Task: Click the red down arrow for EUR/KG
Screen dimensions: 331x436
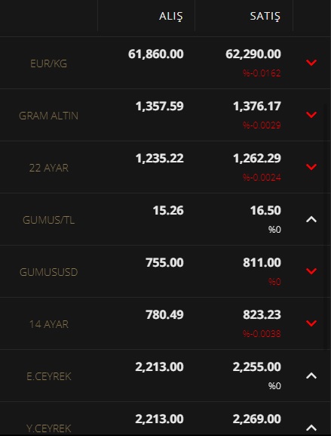Action: pyautogui.click(x=311, y=63)
